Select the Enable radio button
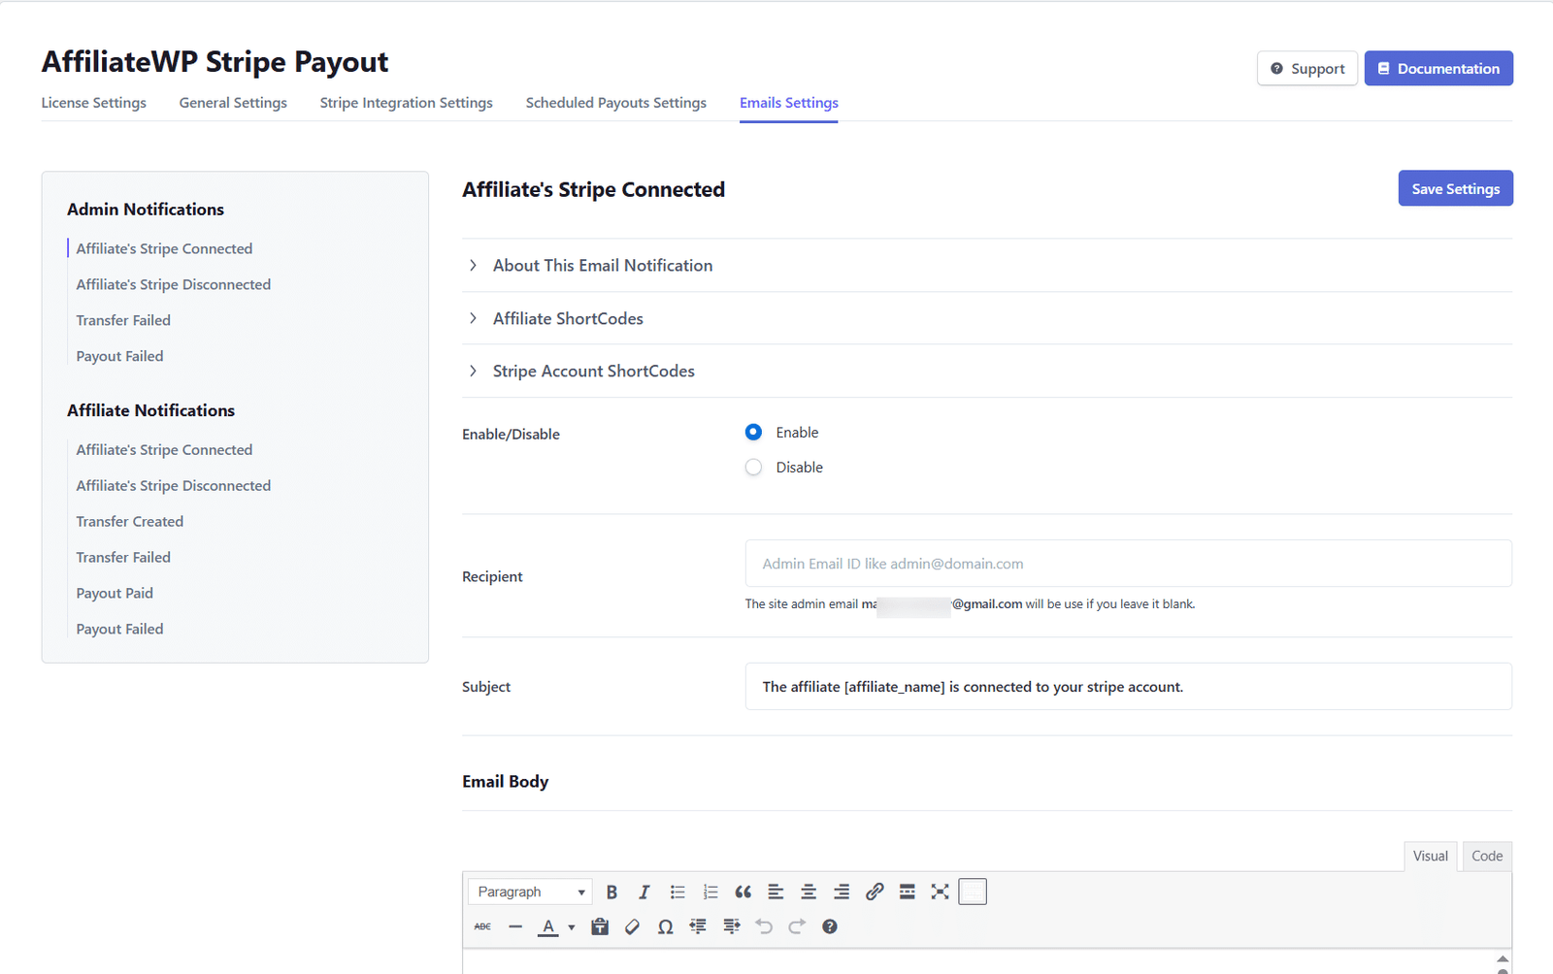 (x=753, y=432)
